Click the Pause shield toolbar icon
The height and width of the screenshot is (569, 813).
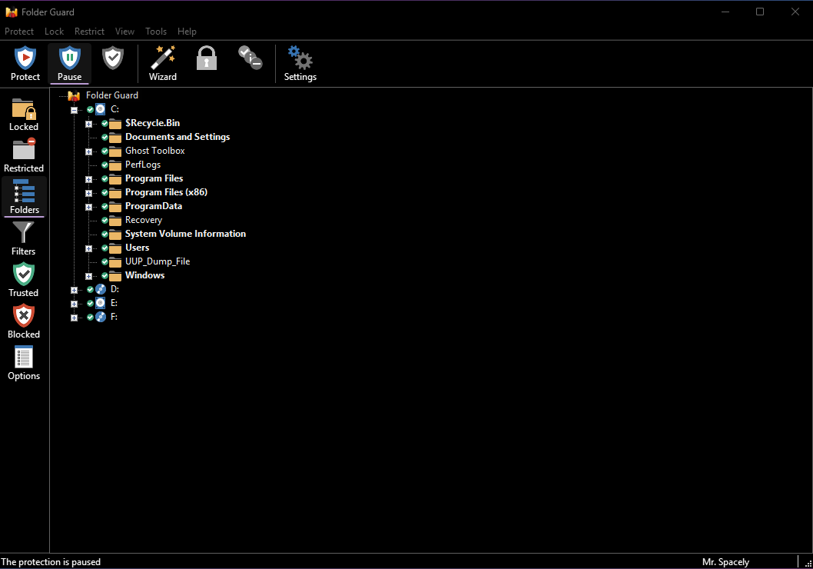point(69,64)
